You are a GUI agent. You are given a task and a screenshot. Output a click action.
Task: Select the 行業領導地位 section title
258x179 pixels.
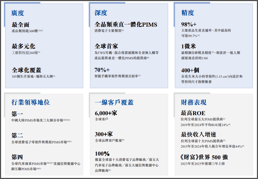tap(31, 102)
